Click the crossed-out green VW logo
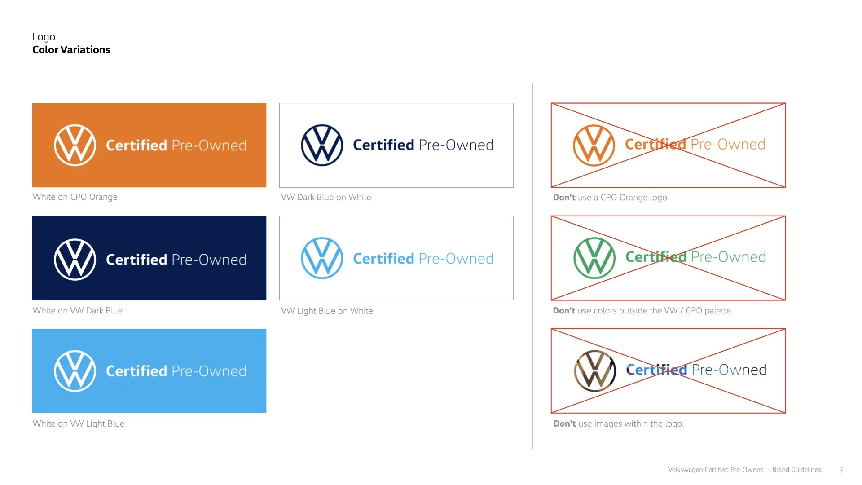This screenshot has height=485, width=862. point(594,258)
